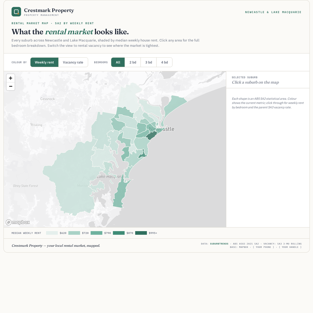This screenshot has height=313, width=313.
Task: Zoom in the map with plus button
Action: (x=10, y=78)
